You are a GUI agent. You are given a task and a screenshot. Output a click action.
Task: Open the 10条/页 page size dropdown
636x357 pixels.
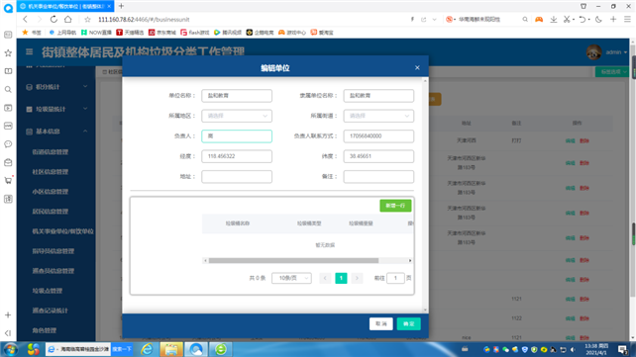click(291, 278)
